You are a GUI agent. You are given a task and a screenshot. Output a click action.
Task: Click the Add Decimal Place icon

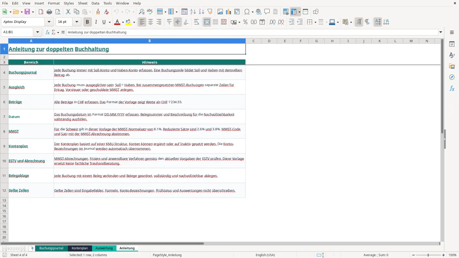273,22
